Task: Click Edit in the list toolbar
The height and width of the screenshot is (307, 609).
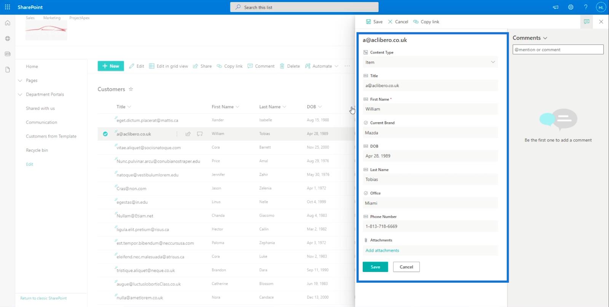Action: click(x=136, y=66)
